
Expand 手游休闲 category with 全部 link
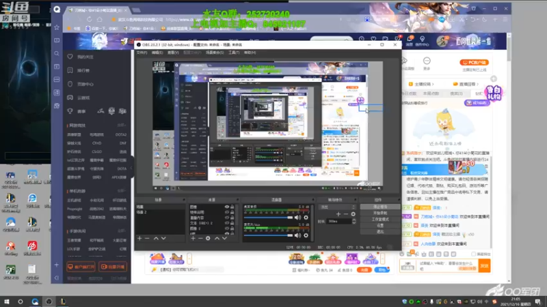(x=121, y=231)
